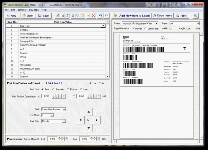The image size is (208, 150).
Task: Choose Landscape page orientation
Action: pos(145,29)
